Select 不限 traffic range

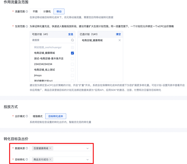pos(35,11)
